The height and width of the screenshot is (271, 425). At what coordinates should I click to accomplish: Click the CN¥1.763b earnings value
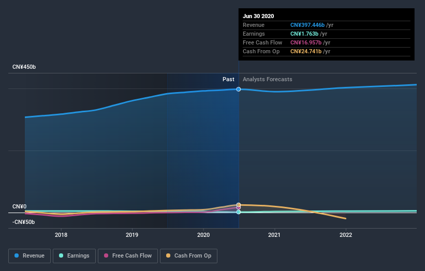[304, 34]
